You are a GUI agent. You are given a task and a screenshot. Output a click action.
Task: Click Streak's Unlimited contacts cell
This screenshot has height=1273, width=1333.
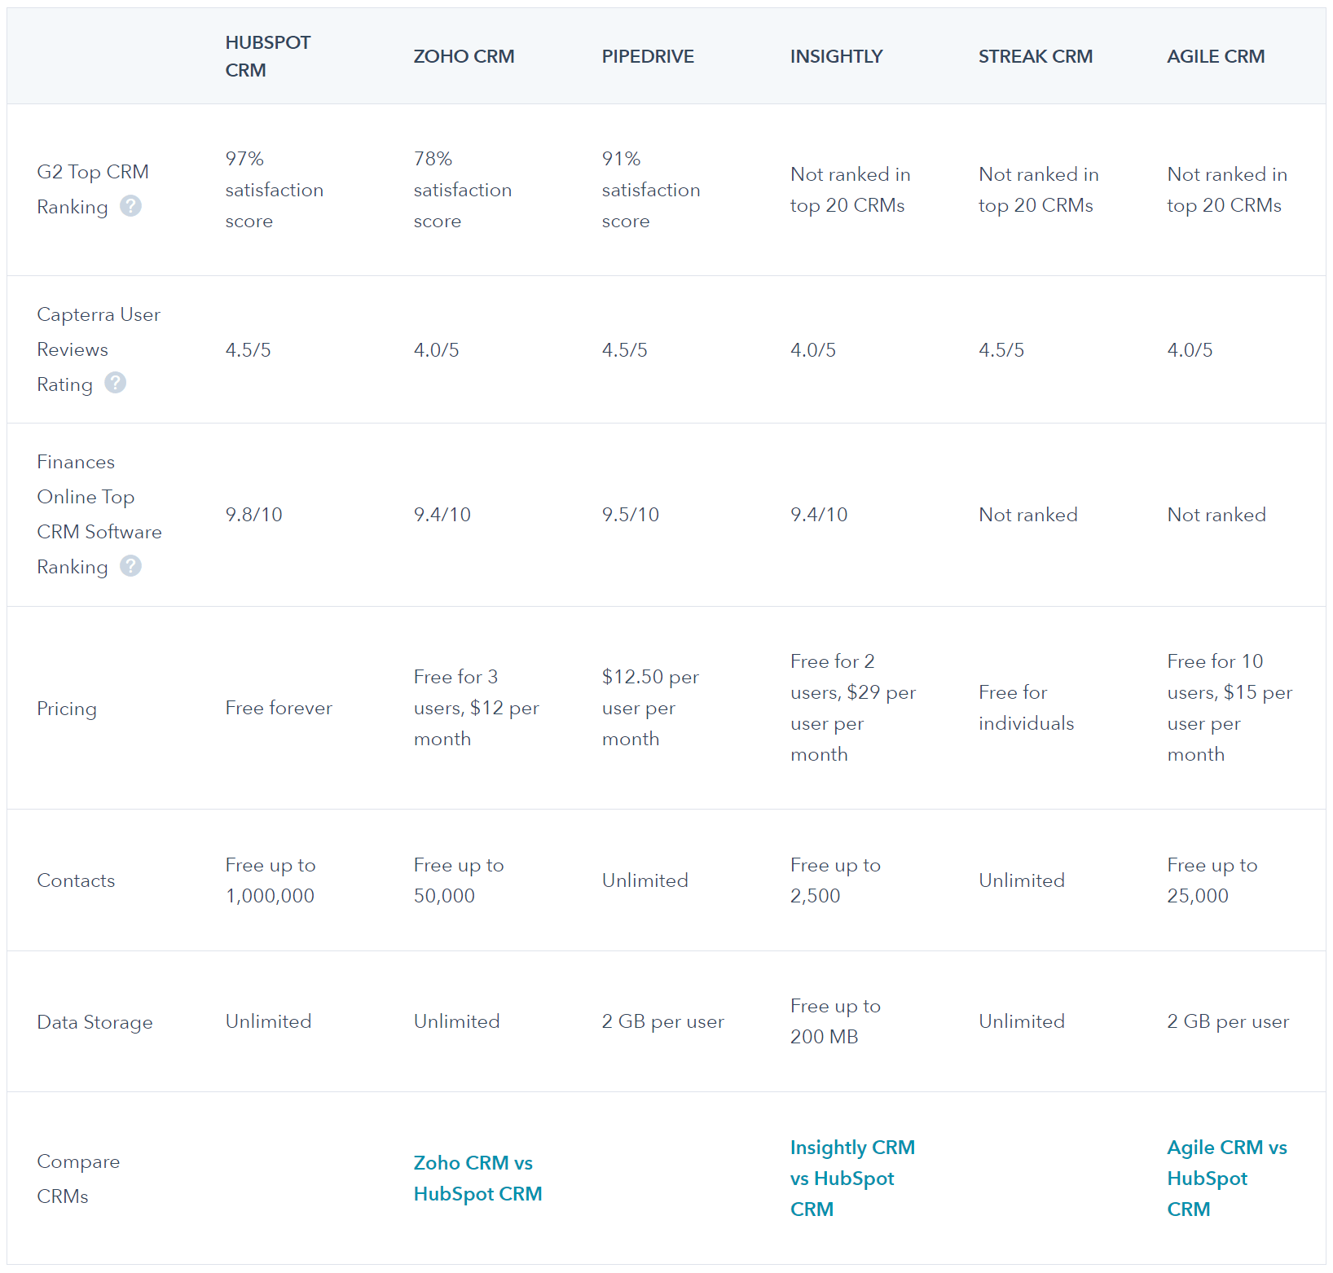point(1021,880)
